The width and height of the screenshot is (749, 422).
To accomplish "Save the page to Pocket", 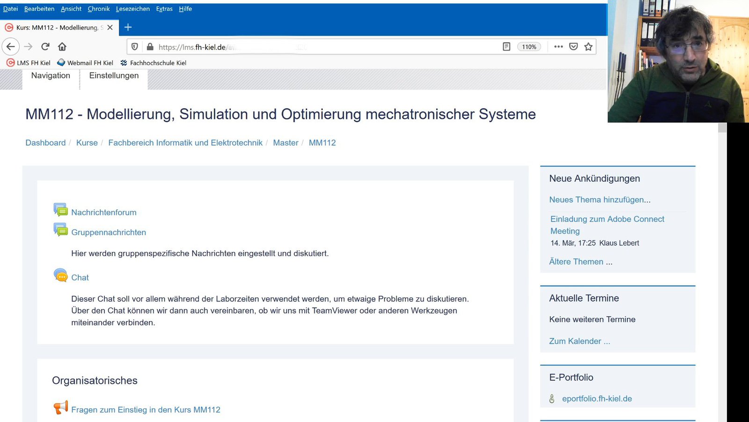I will [x=573, y=46].
